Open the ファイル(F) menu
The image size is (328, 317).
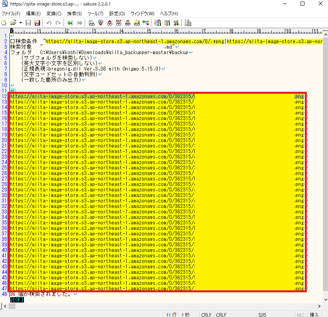pyautogui.click(x=11, y=14)
